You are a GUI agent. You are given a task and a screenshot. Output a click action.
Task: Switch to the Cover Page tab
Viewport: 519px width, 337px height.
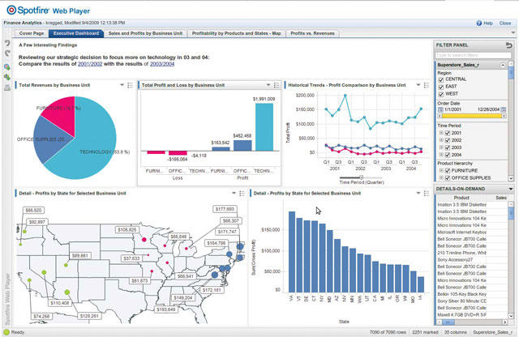click(32, 33)
